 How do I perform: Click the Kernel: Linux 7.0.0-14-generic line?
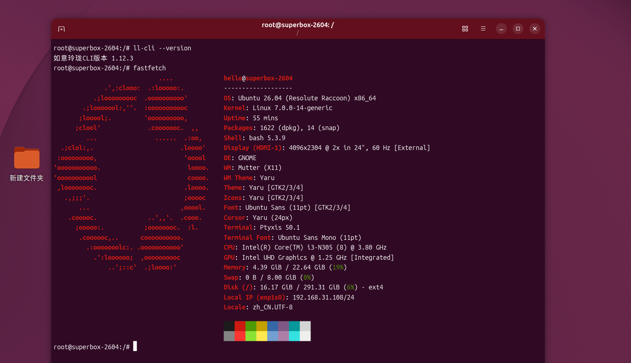(x=278, y=108)
